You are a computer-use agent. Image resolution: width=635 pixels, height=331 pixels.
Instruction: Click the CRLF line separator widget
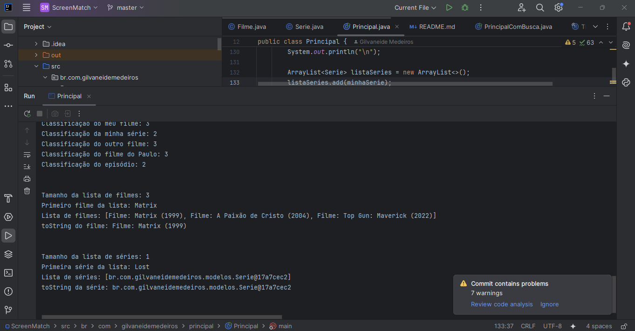click(528, 326)
